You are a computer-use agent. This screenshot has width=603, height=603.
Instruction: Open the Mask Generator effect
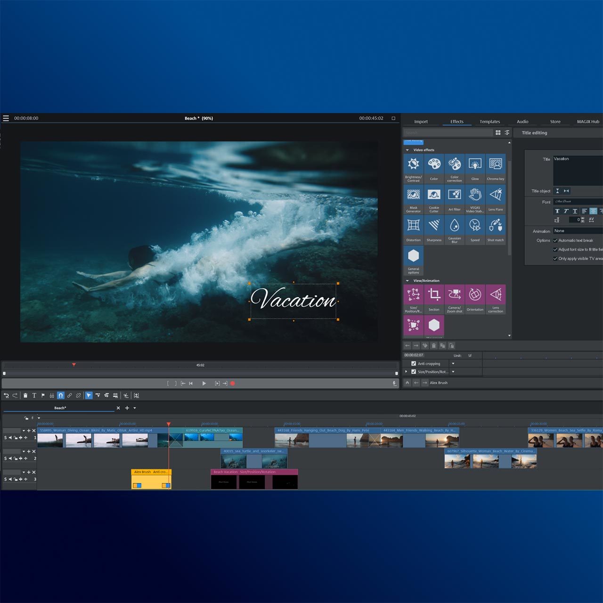(413, 199)
